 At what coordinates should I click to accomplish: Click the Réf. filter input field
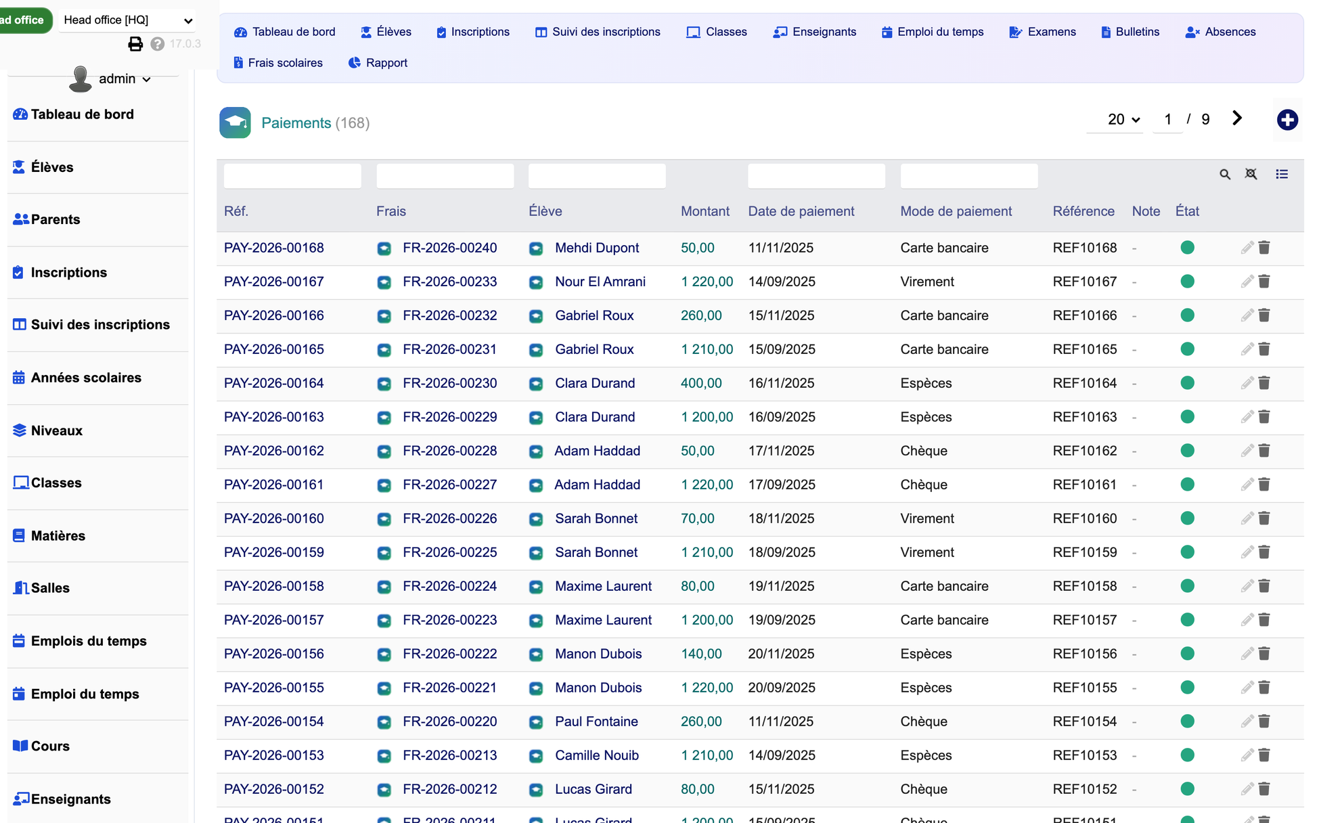292,176
